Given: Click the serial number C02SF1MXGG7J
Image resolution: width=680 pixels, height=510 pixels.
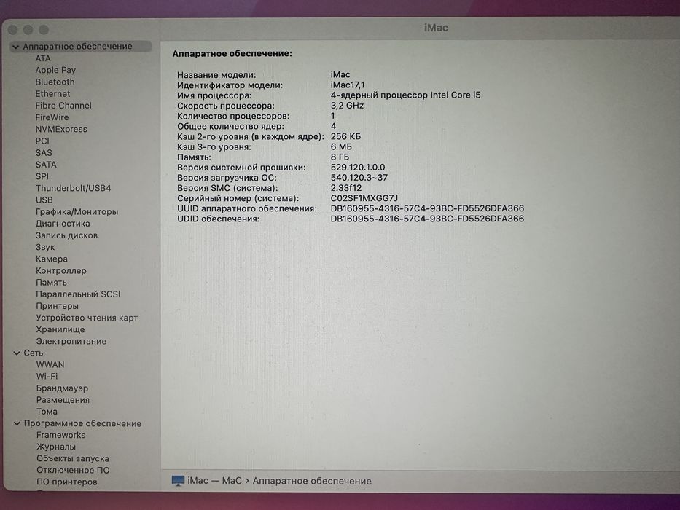Looking at the screenshot, I should pos(364,198).
